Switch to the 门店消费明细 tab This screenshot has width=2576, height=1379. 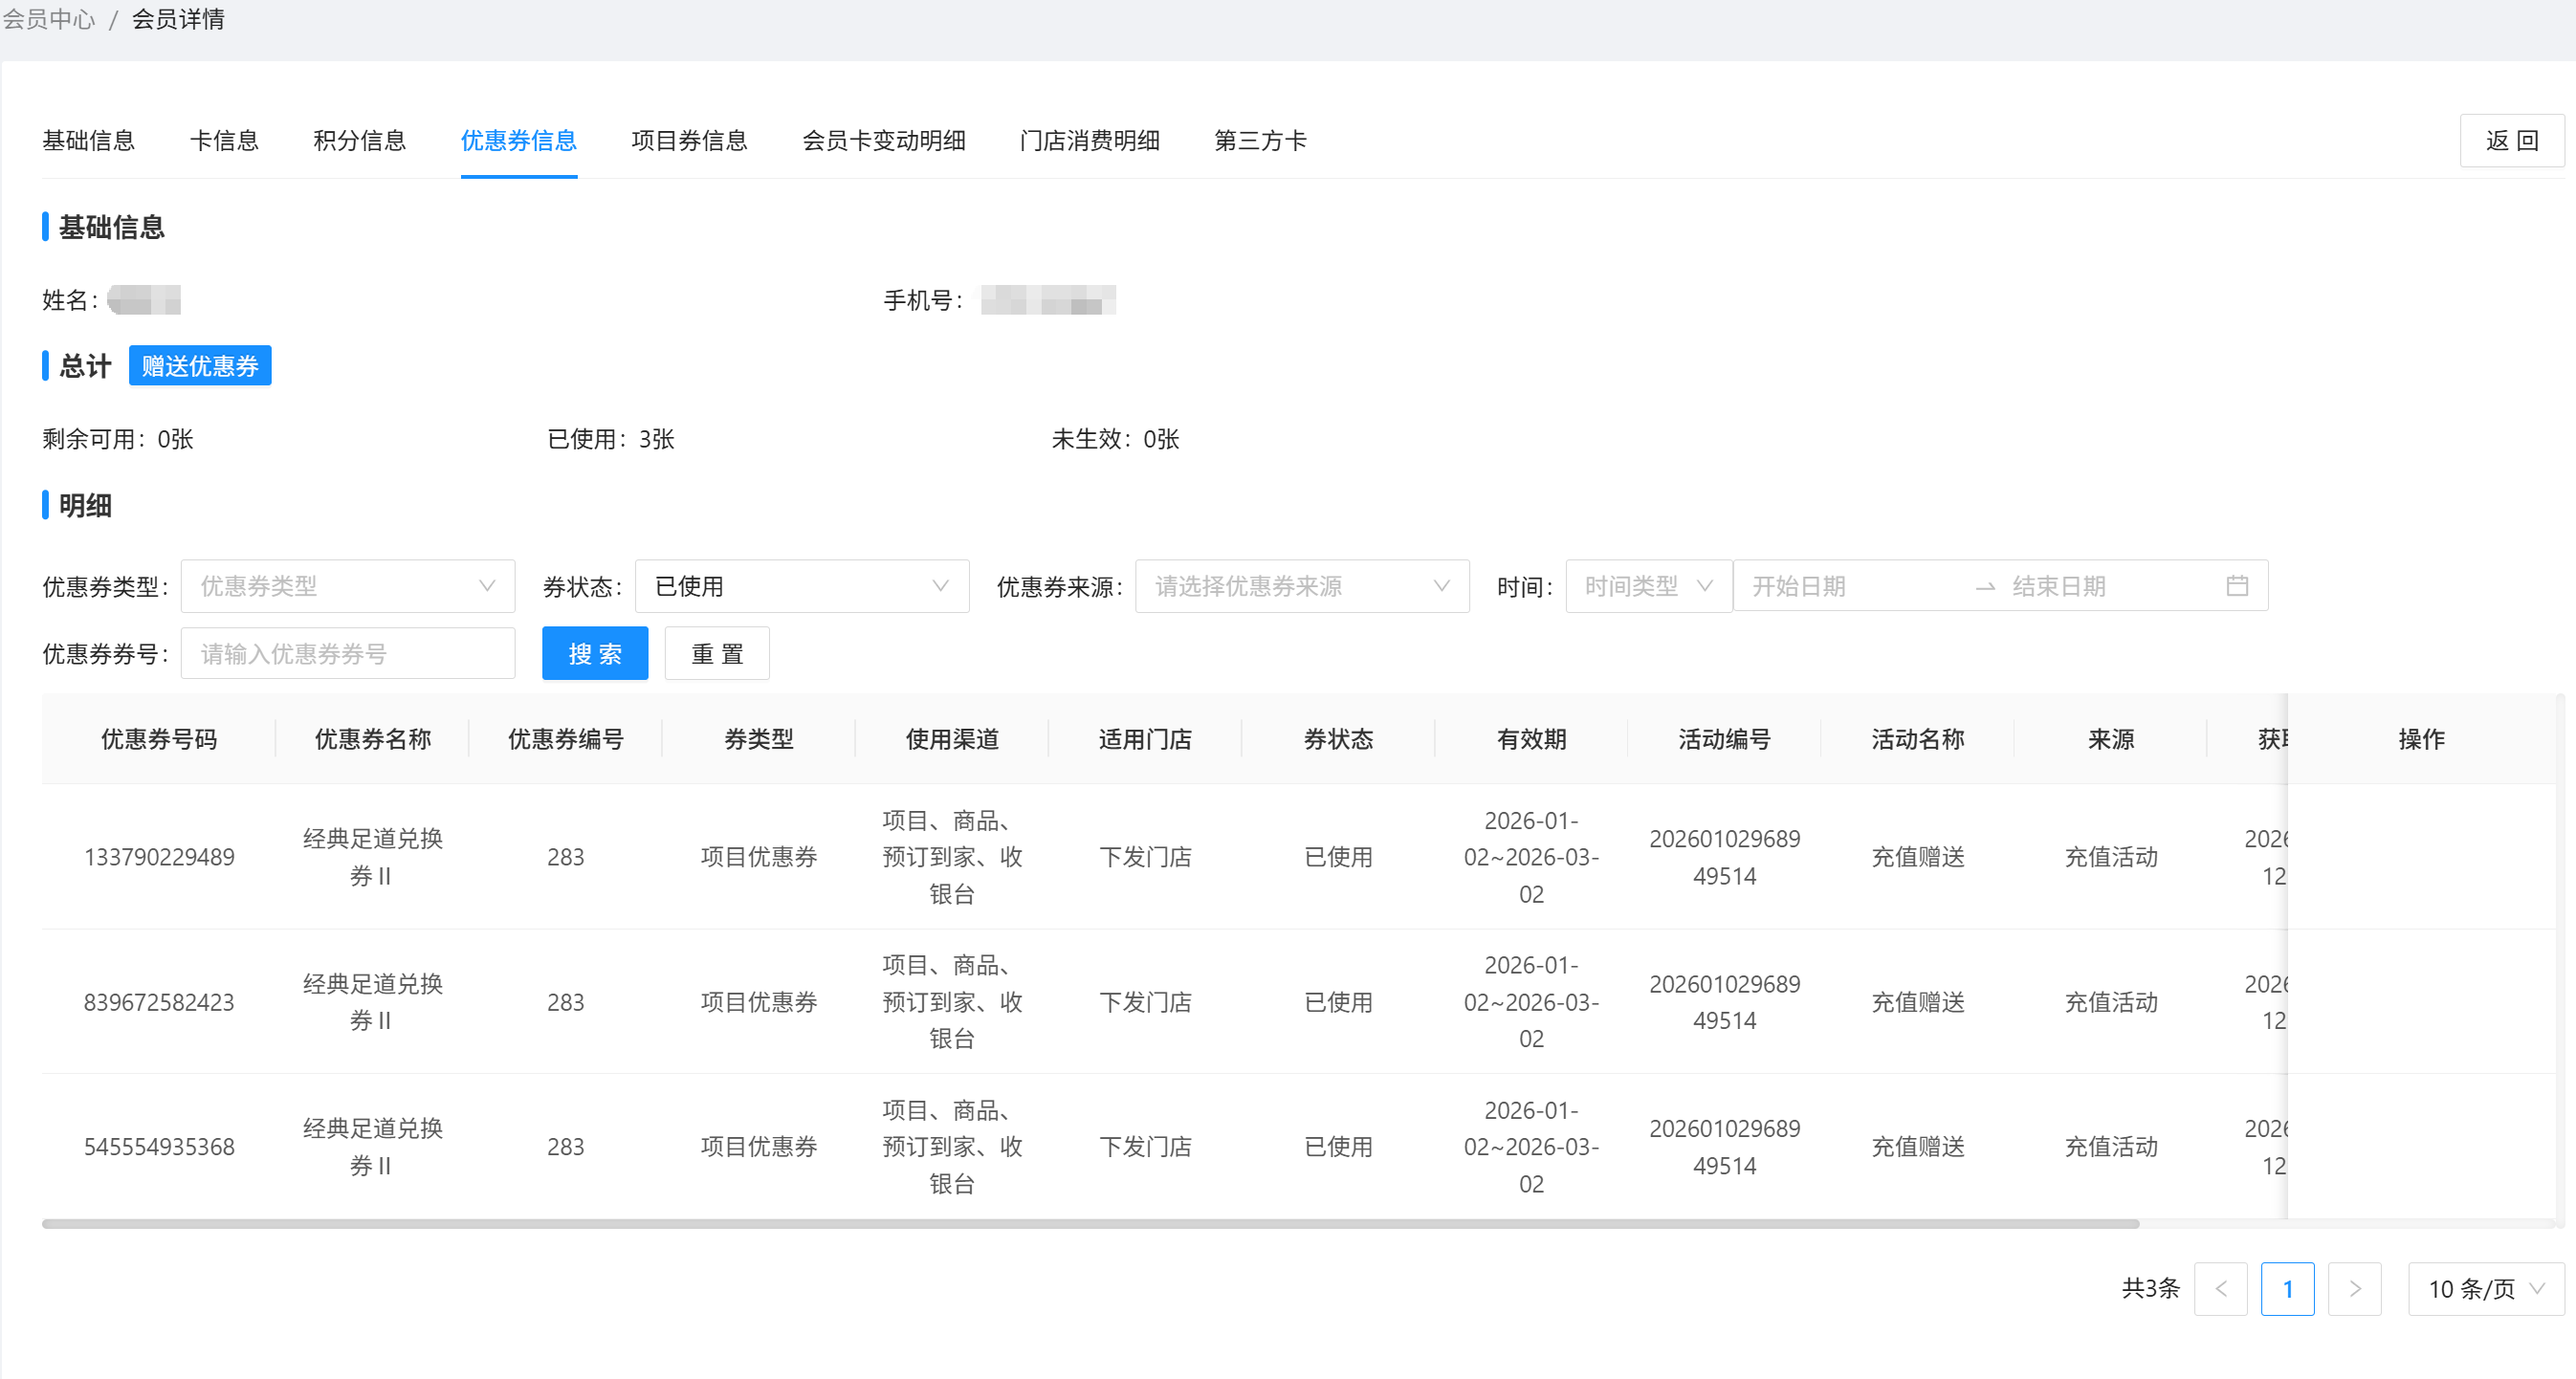[x=1089, y=141]
